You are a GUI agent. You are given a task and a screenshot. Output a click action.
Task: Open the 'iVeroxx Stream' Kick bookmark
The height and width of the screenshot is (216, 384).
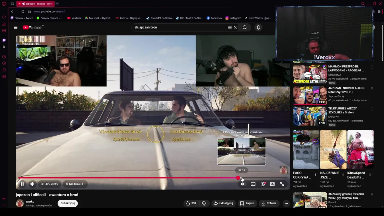tap(49, 18)
